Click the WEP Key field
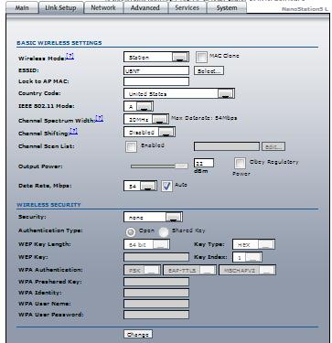This screenshot has width=332, height=343. click(x=156, y=257)
